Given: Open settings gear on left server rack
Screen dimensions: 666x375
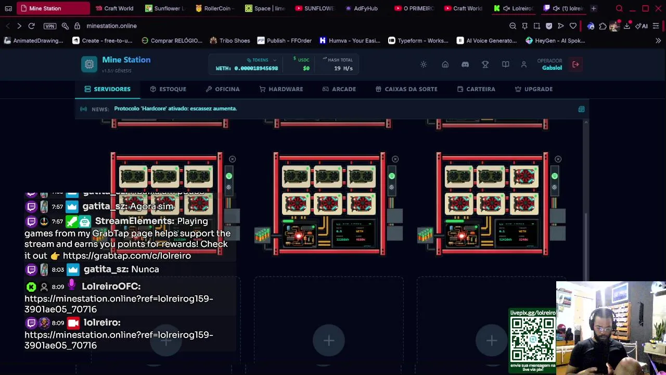Looking at the screenshot, I should point(228,187).
